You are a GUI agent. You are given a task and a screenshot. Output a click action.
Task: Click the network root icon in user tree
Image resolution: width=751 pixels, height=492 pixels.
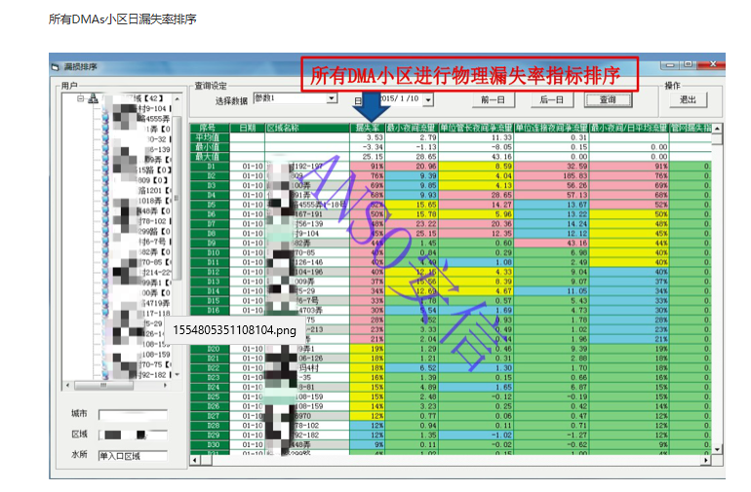tap(93, 98)
